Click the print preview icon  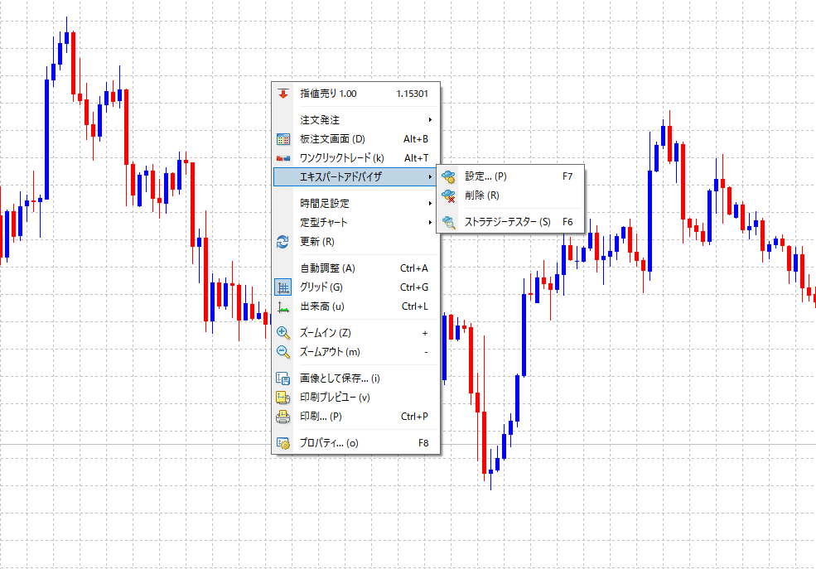282,398
